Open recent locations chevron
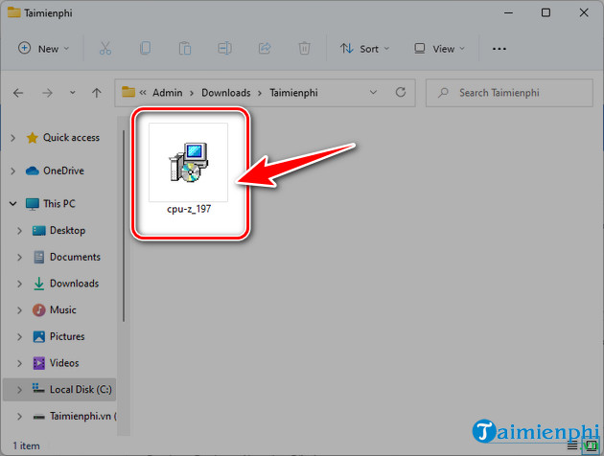The height and width of the screenshot is (456, 604). (73, 93)
